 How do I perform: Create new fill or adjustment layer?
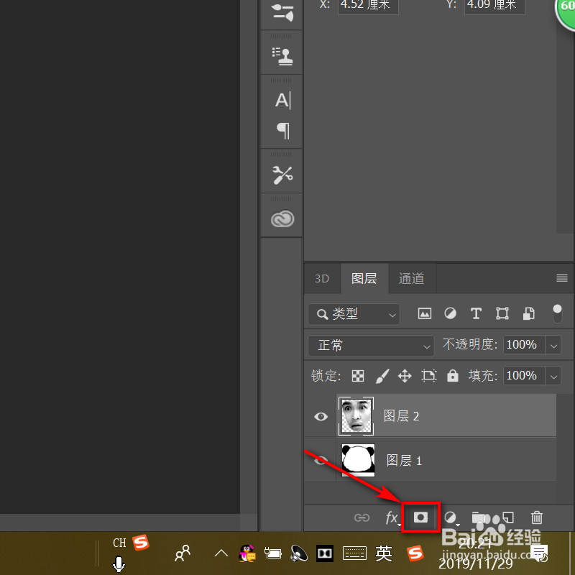[x=451, y=517]
